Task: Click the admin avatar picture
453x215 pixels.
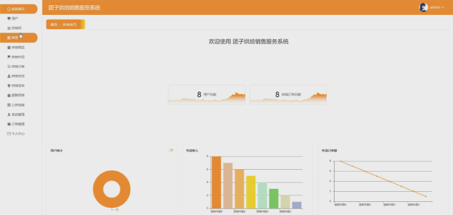Action: click(x=423, y=7)
